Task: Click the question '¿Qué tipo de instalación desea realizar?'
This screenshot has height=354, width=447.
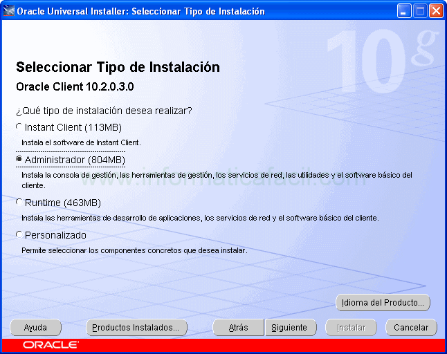Action: (104, 111)
